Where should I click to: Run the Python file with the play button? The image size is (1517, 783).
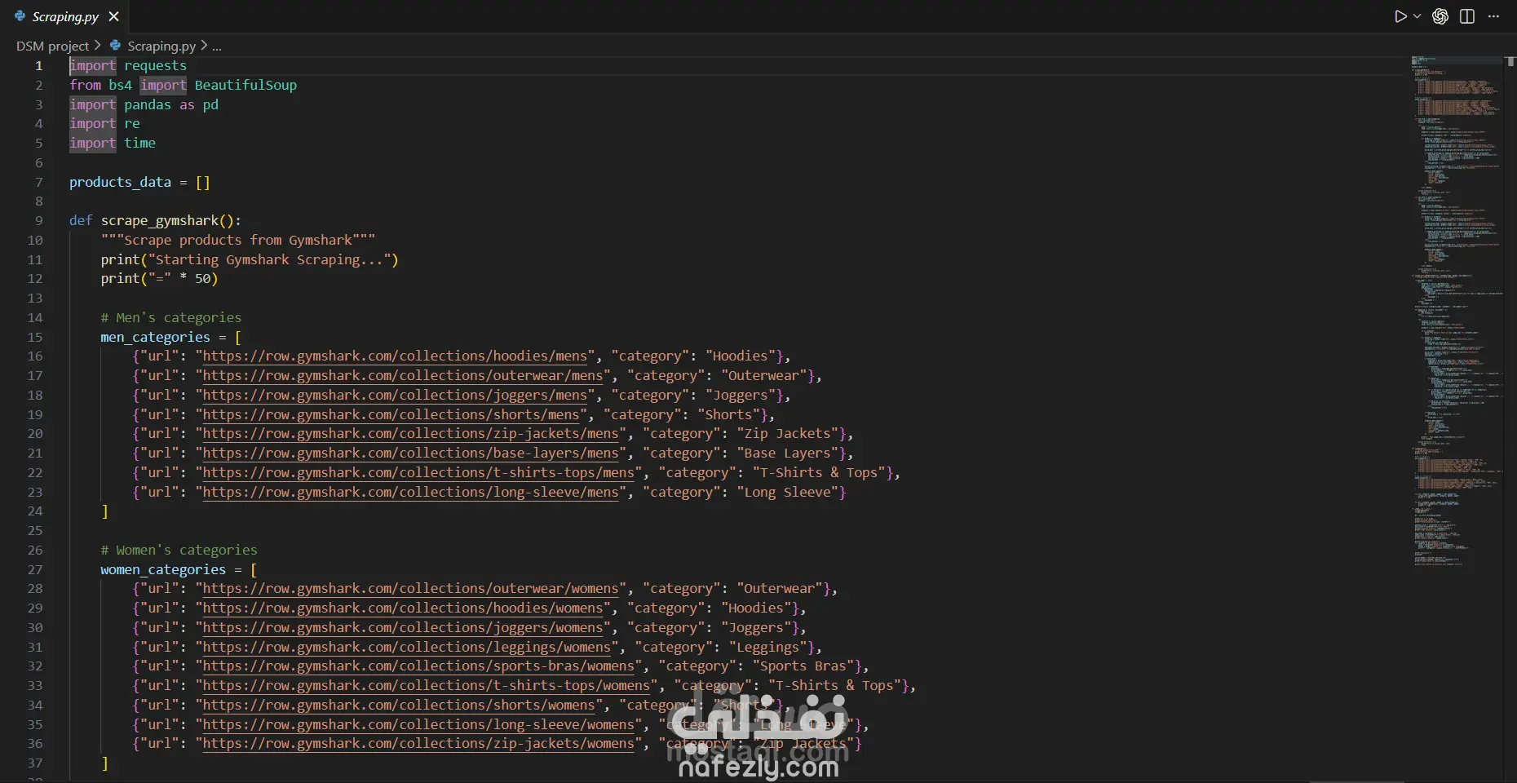(1400, 16)
